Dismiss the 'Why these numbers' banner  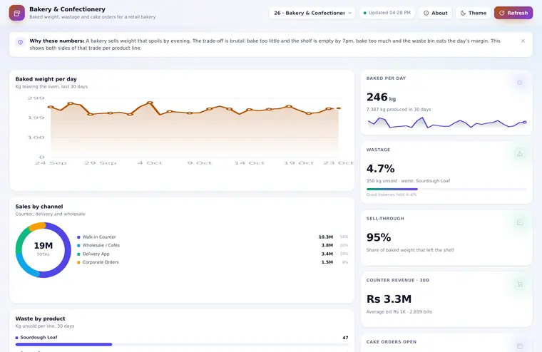click(x=523, y=41)
